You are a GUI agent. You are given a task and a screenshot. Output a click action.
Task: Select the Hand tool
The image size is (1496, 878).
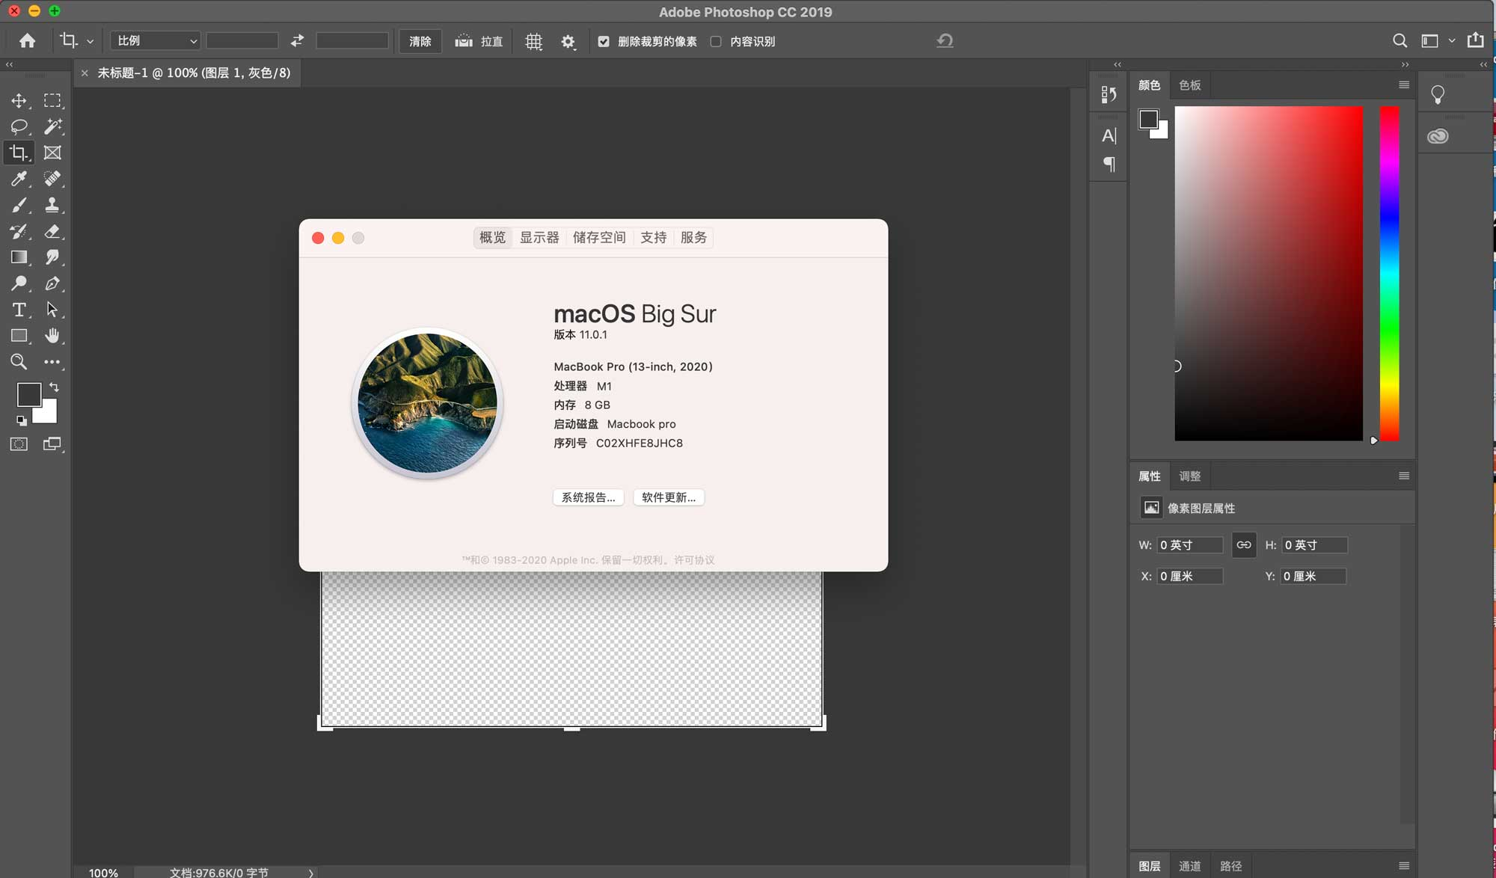[52, 336]
